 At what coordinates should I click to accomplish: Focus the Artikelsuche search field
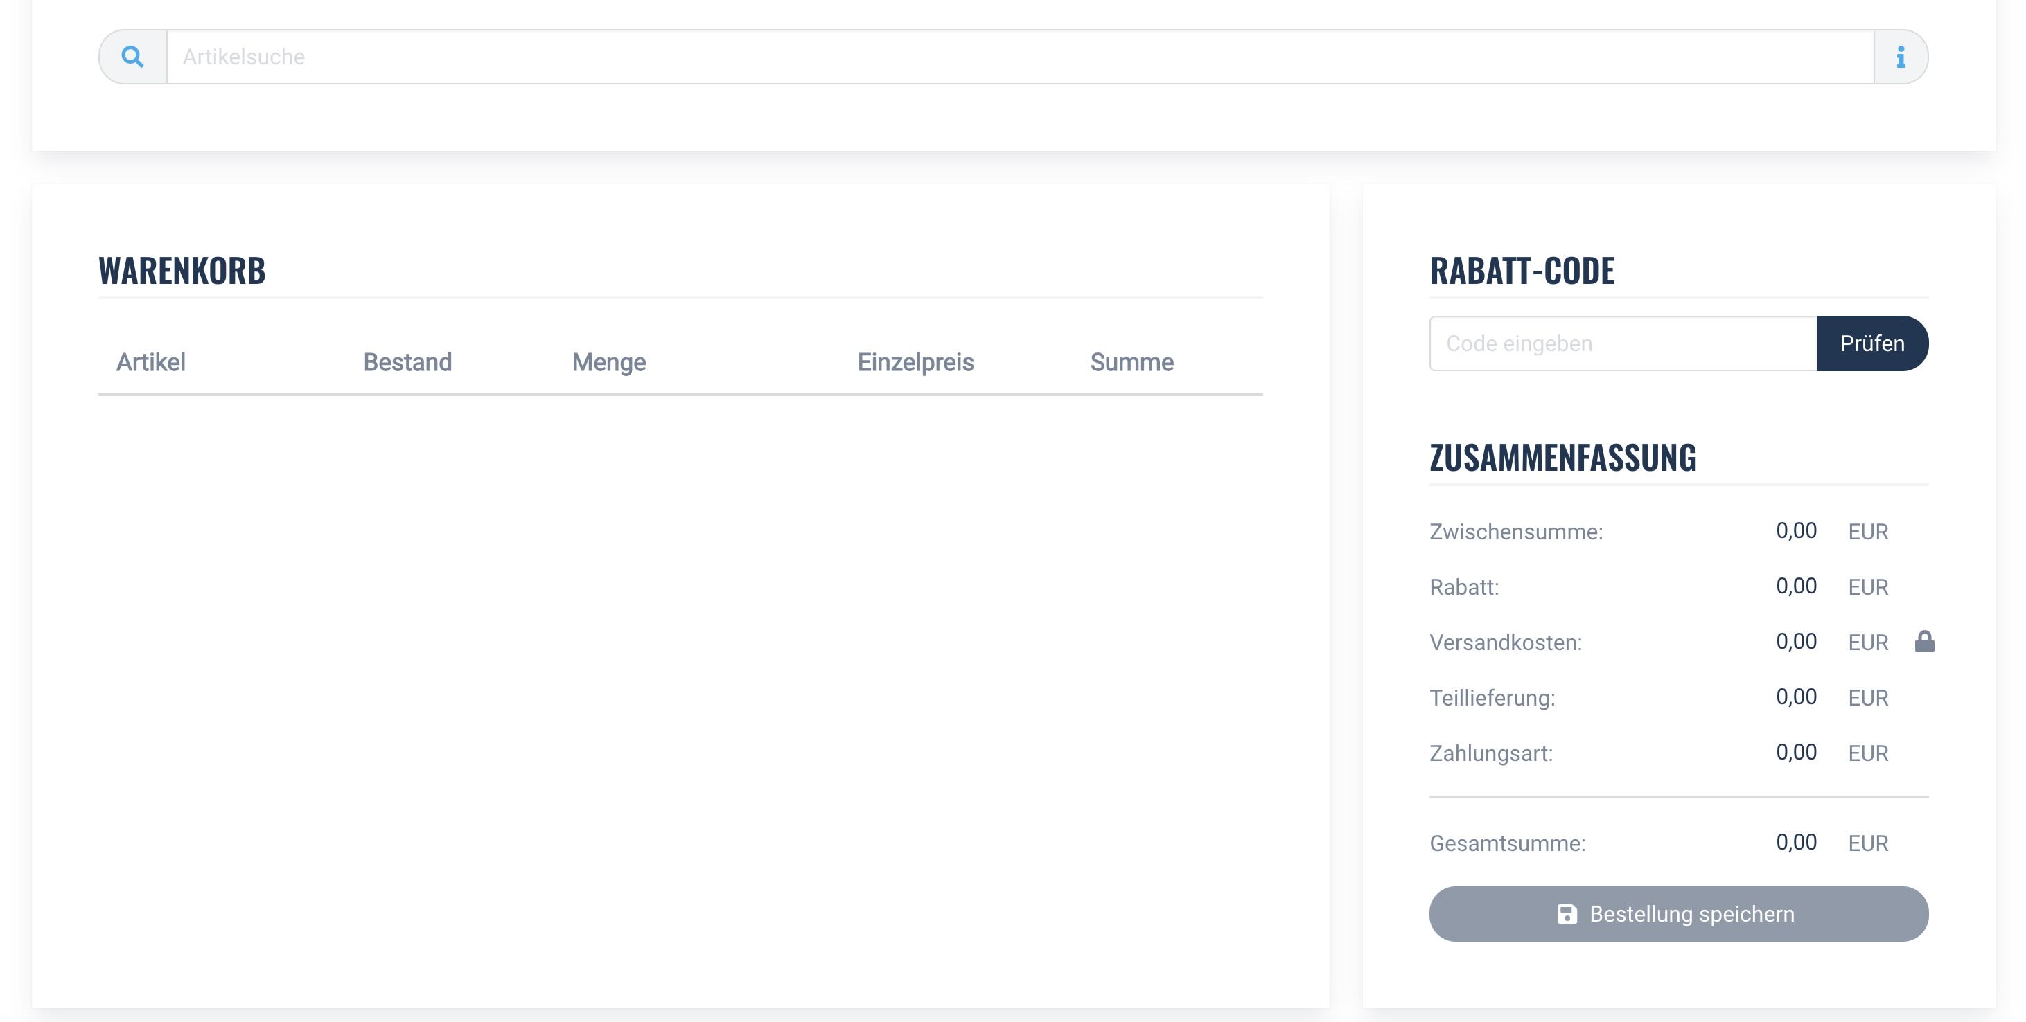1019,57
